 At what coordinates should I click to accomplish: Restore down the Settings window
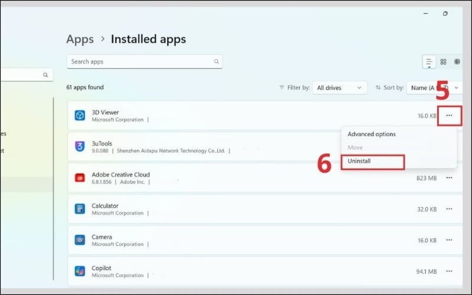tap(445, 14)
